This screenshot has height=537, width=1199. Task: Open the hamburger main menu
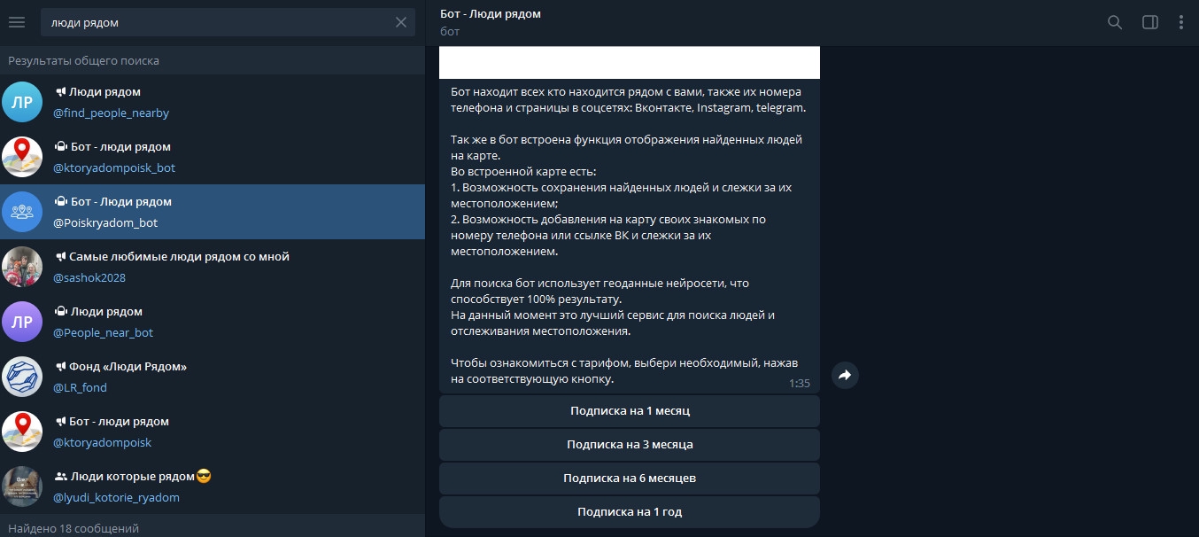(17, 22)
